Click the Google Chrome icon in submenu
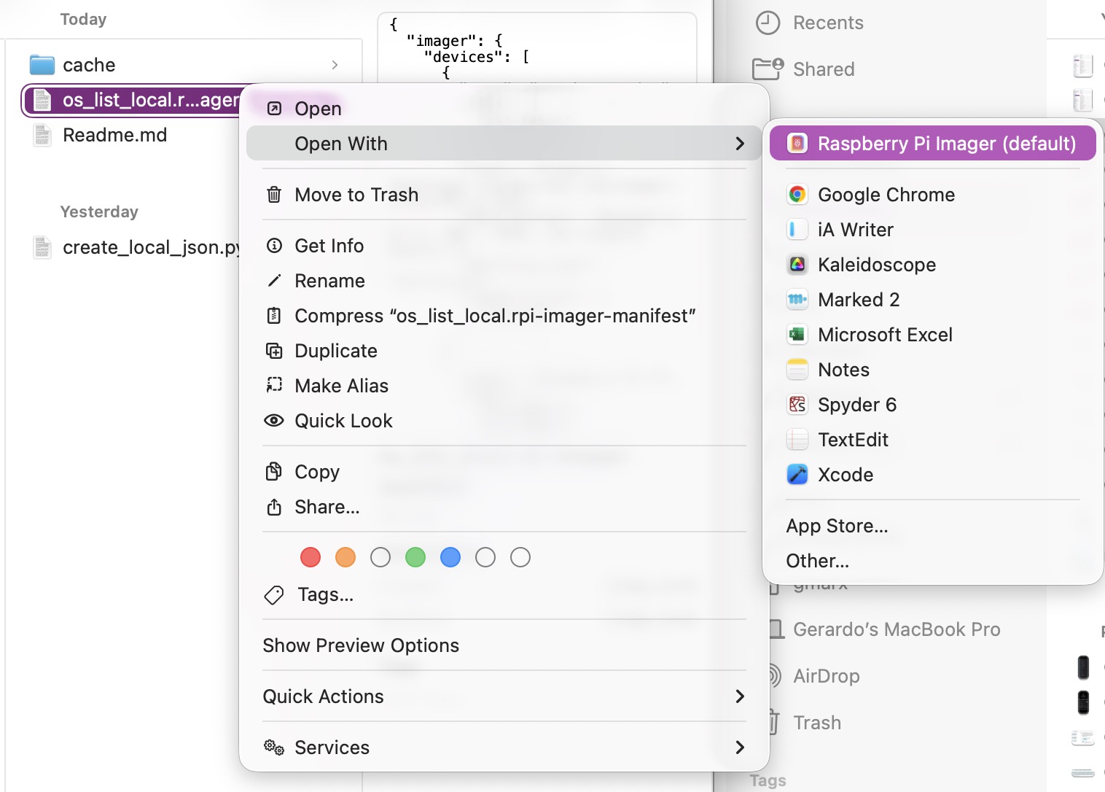The image size is (1105, 792). (x=797, y=195)
